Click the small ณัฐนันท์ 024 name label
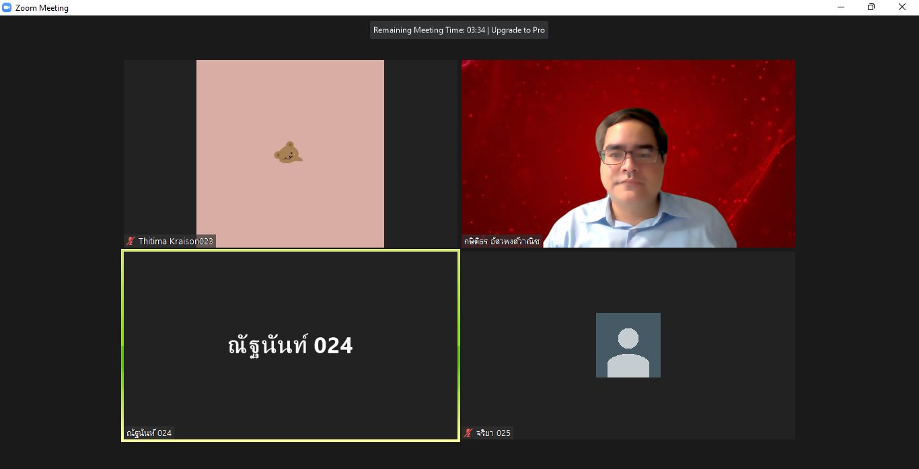This screenshot has height=469, width=919. 149,433
